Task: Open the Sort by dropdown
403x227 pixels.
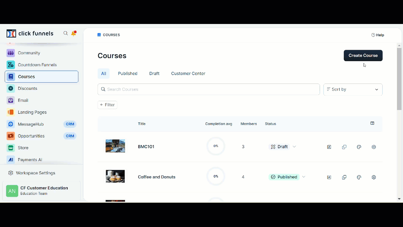Action: [353, 90]
